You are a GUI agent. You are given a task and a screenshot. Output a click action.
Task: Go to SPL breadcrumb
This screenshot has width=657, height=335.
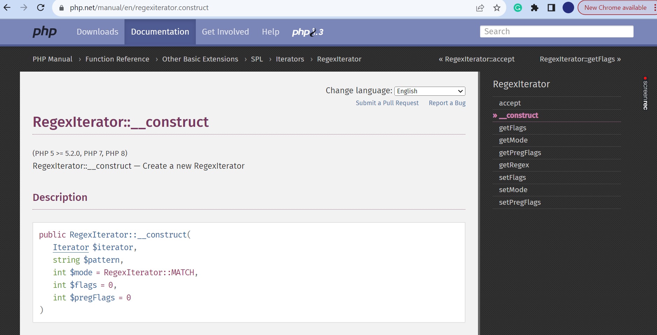pos(257,59)
